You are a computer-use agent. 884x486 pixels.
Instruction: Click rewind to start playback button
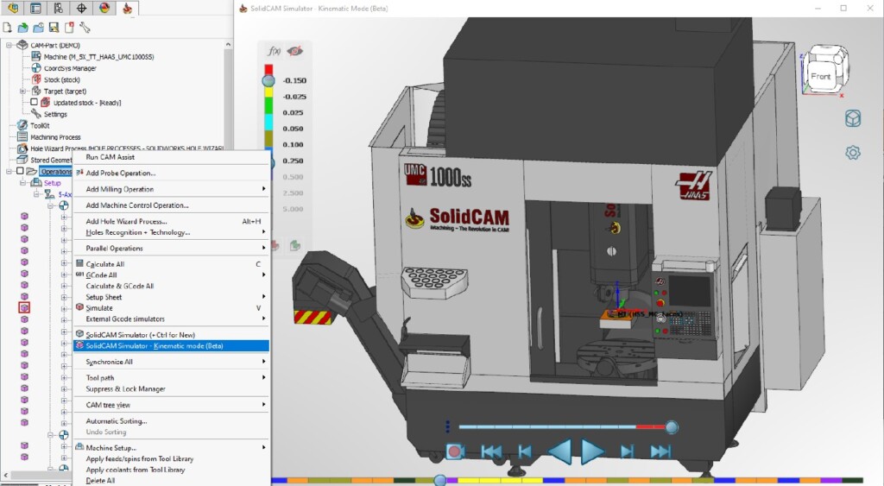[491, 451]
